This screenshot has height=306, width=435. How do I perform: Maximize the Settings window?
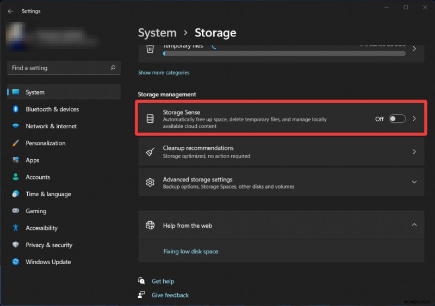coord(406,7)
